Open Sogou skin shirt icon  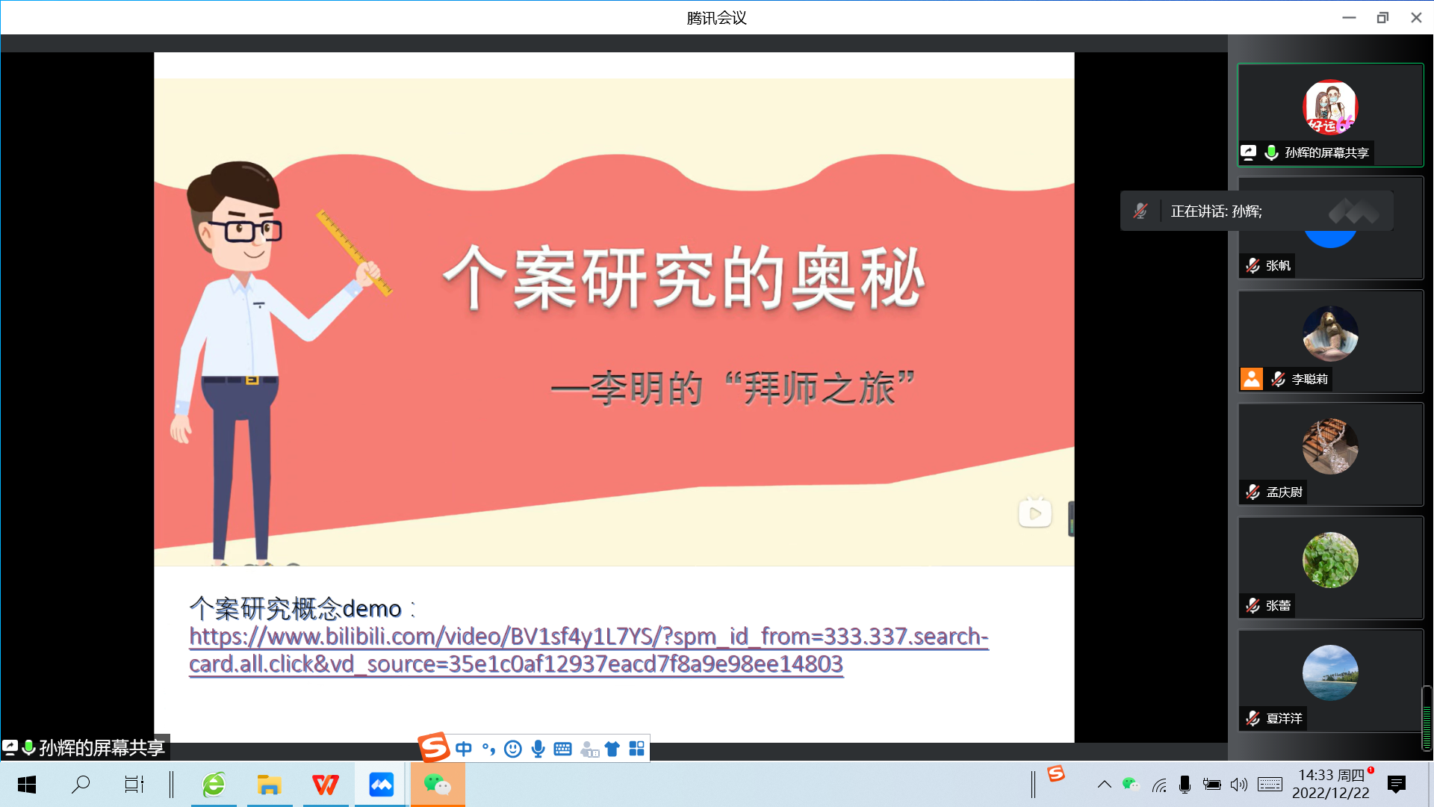point(612,749)
